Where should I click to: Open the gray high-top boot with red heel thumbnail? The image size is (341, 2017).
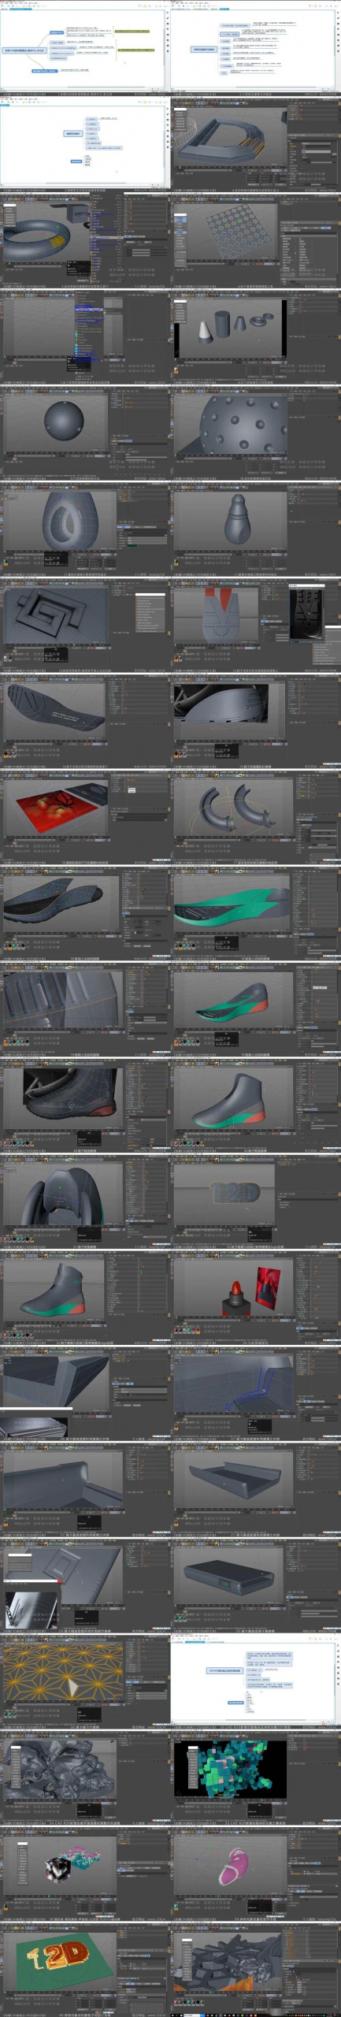[256, 1106]
